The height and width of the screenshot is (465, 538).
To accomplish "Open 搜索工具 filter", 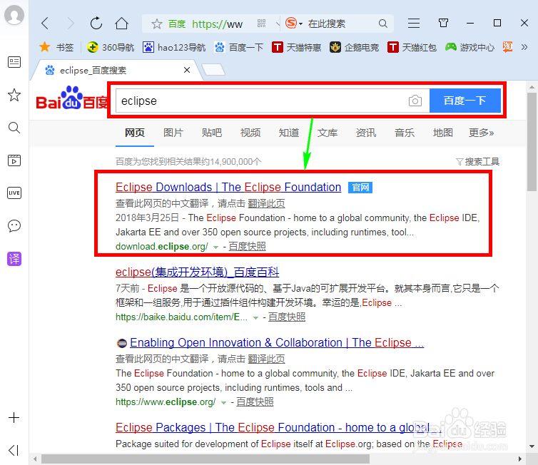I will (477, 161).
